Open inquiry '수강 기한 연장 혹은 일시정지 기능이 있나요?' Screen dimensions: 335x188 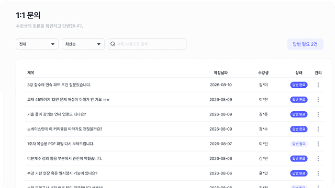pos(62,173)
